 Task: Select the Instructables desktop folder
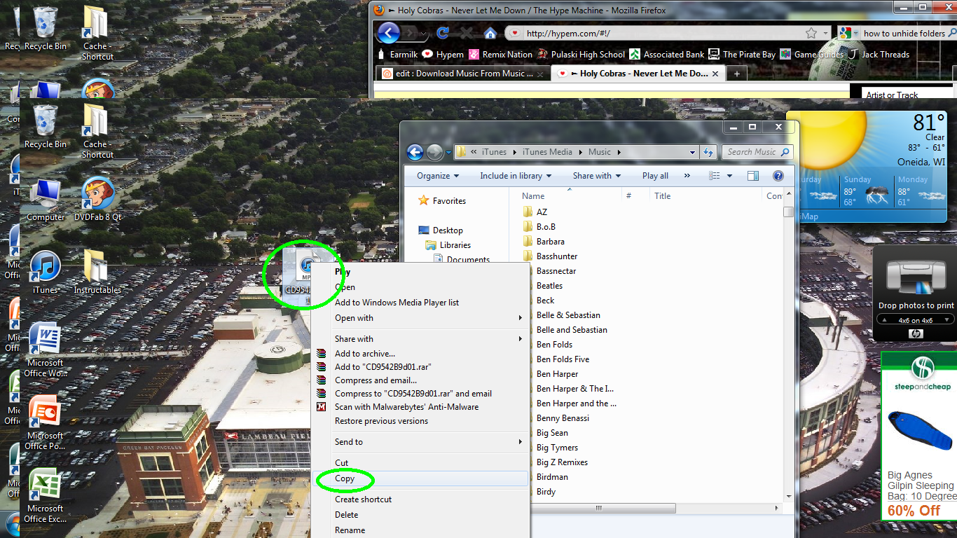(97, 273)
